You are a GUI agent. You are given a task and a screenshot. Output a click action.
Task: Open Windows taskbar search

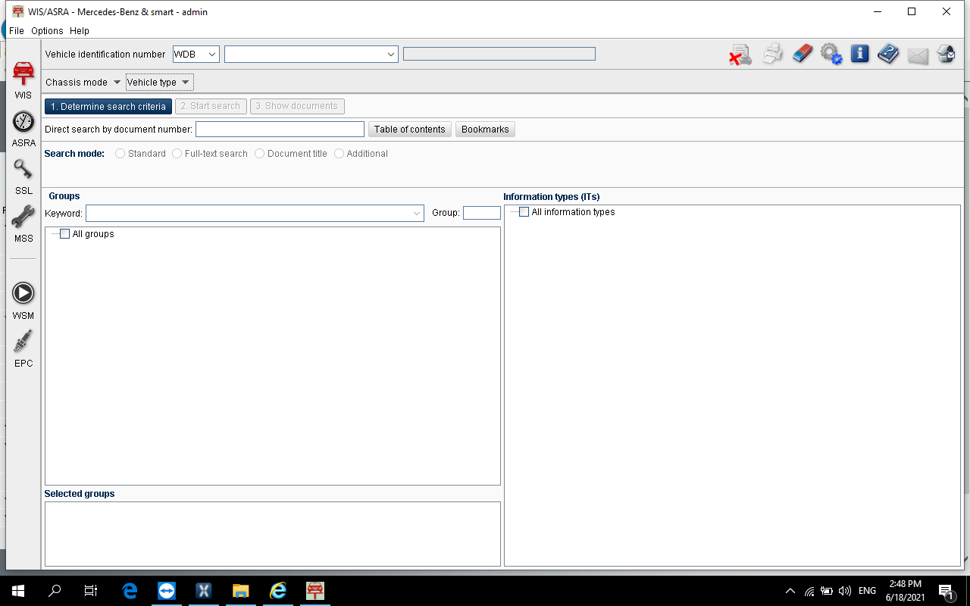pyautogui.click(x=55, y=590)
